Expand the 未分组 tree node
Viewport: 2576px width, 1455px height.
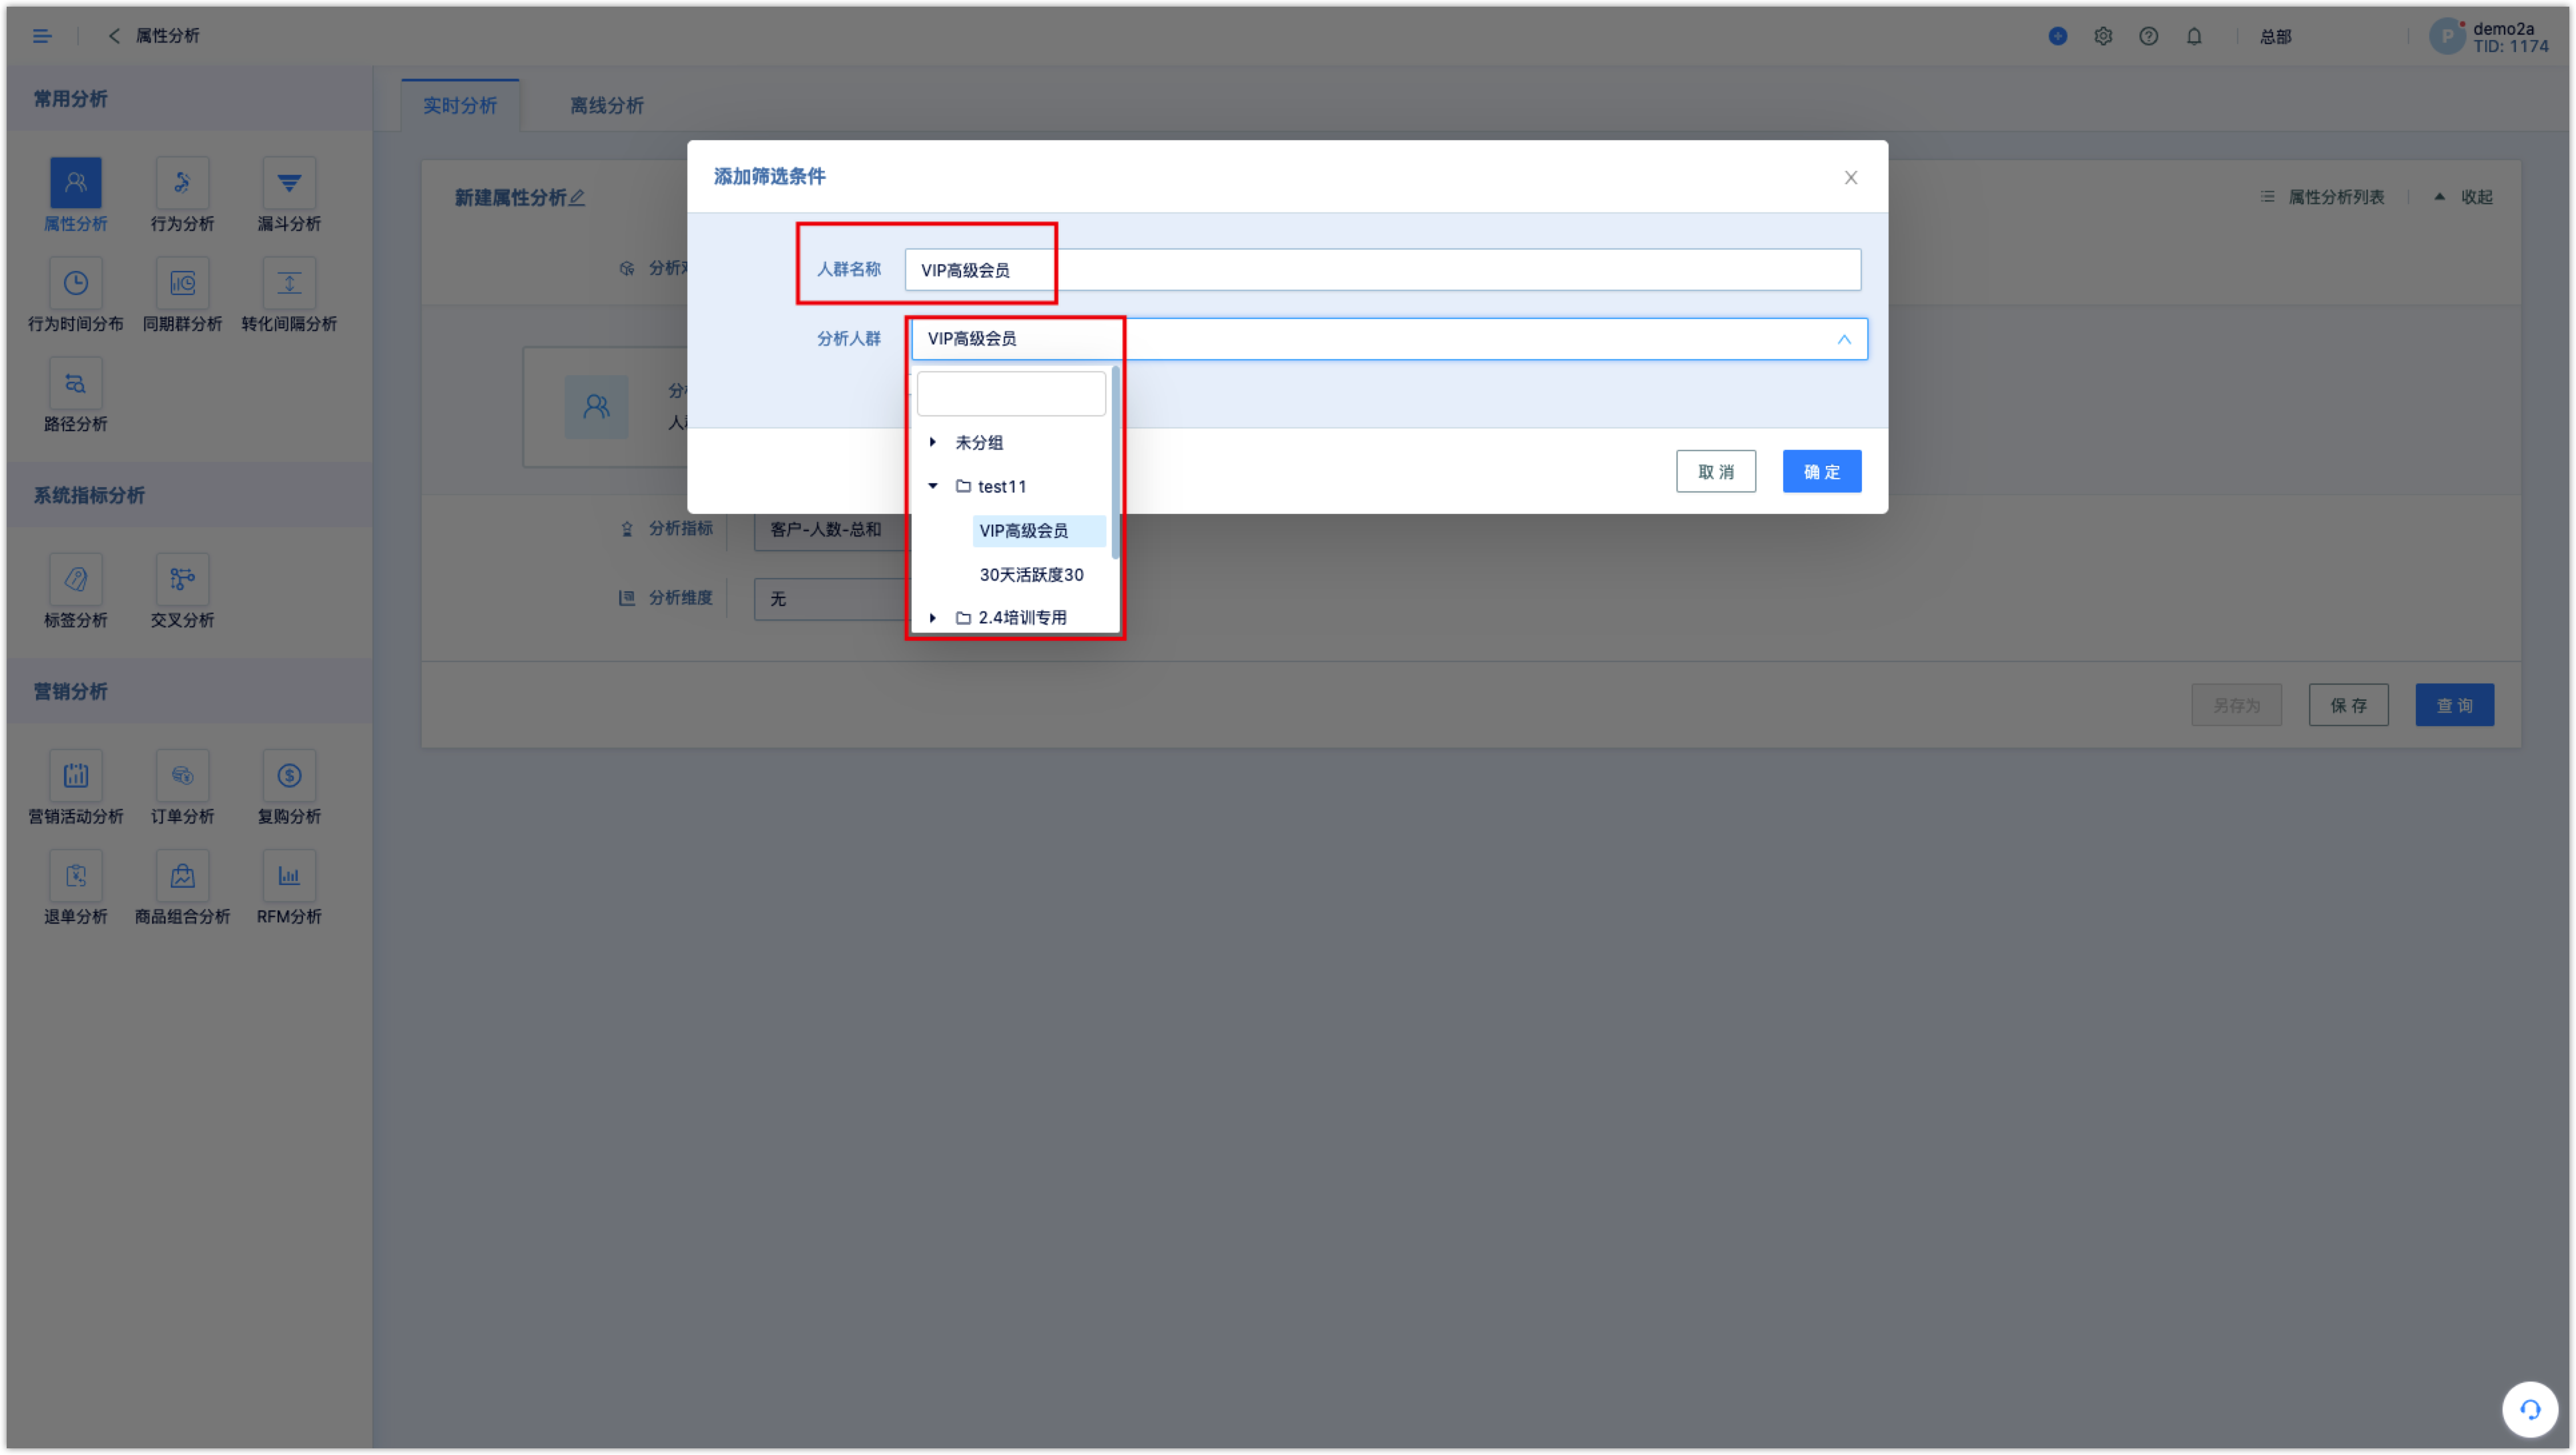932,441
